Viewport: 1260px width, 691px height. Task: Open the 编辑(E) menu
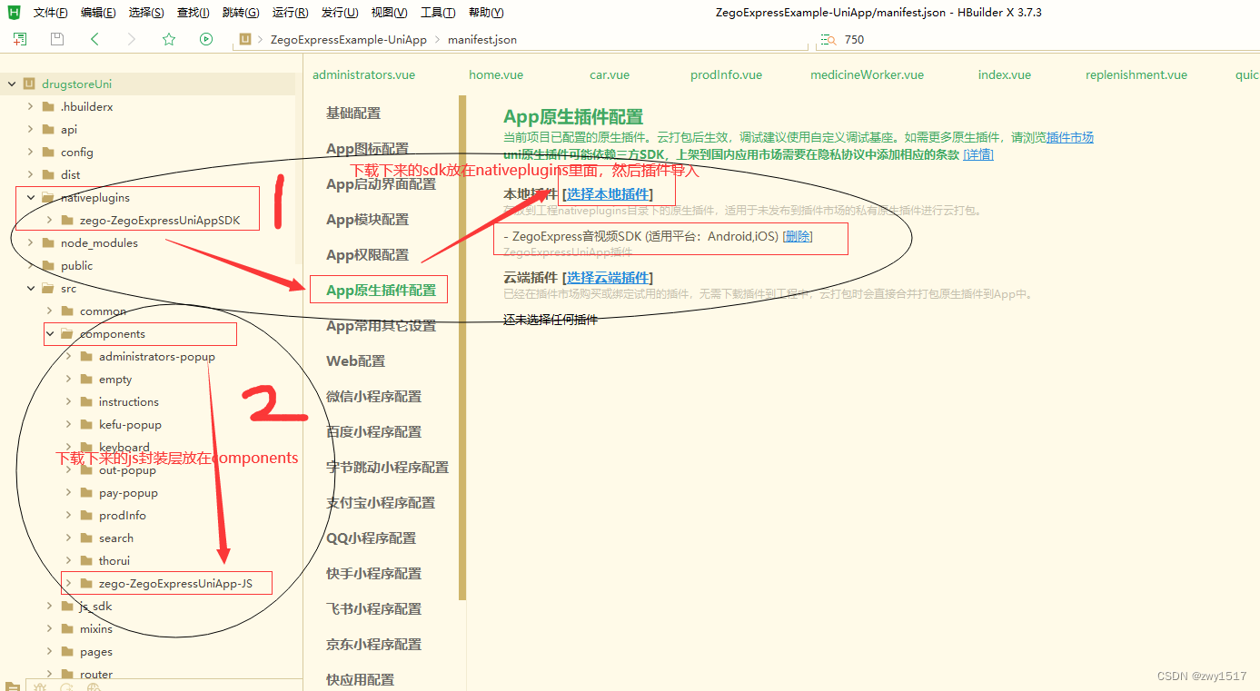[98, 13]
